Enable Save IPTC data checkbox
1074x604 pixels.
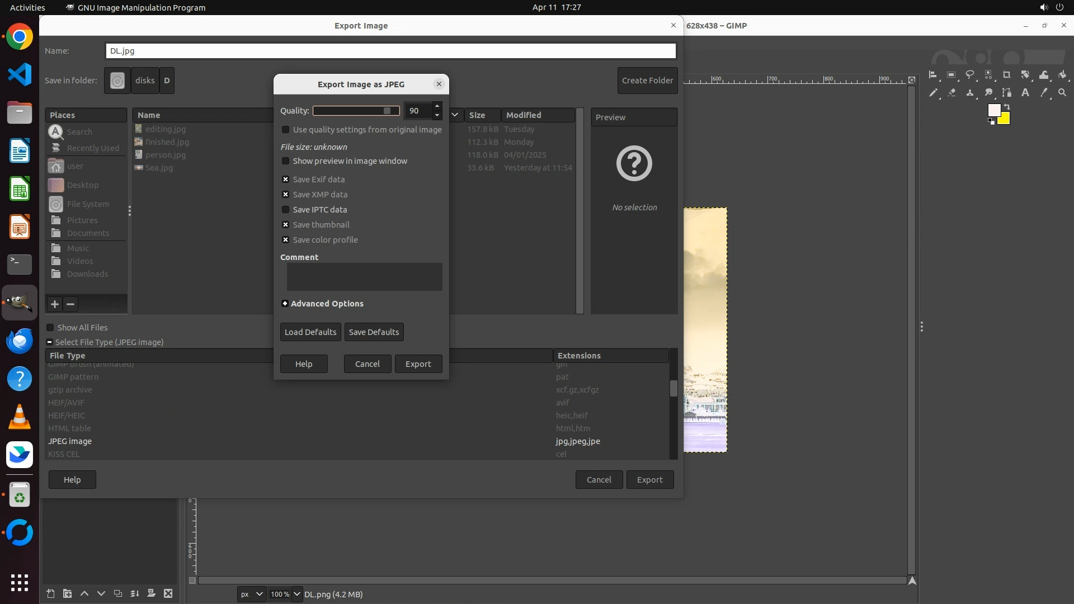286,210
